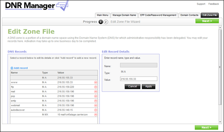Select the Edit Zone File tab
Screen dimensions: 224x132
point(210,15)
